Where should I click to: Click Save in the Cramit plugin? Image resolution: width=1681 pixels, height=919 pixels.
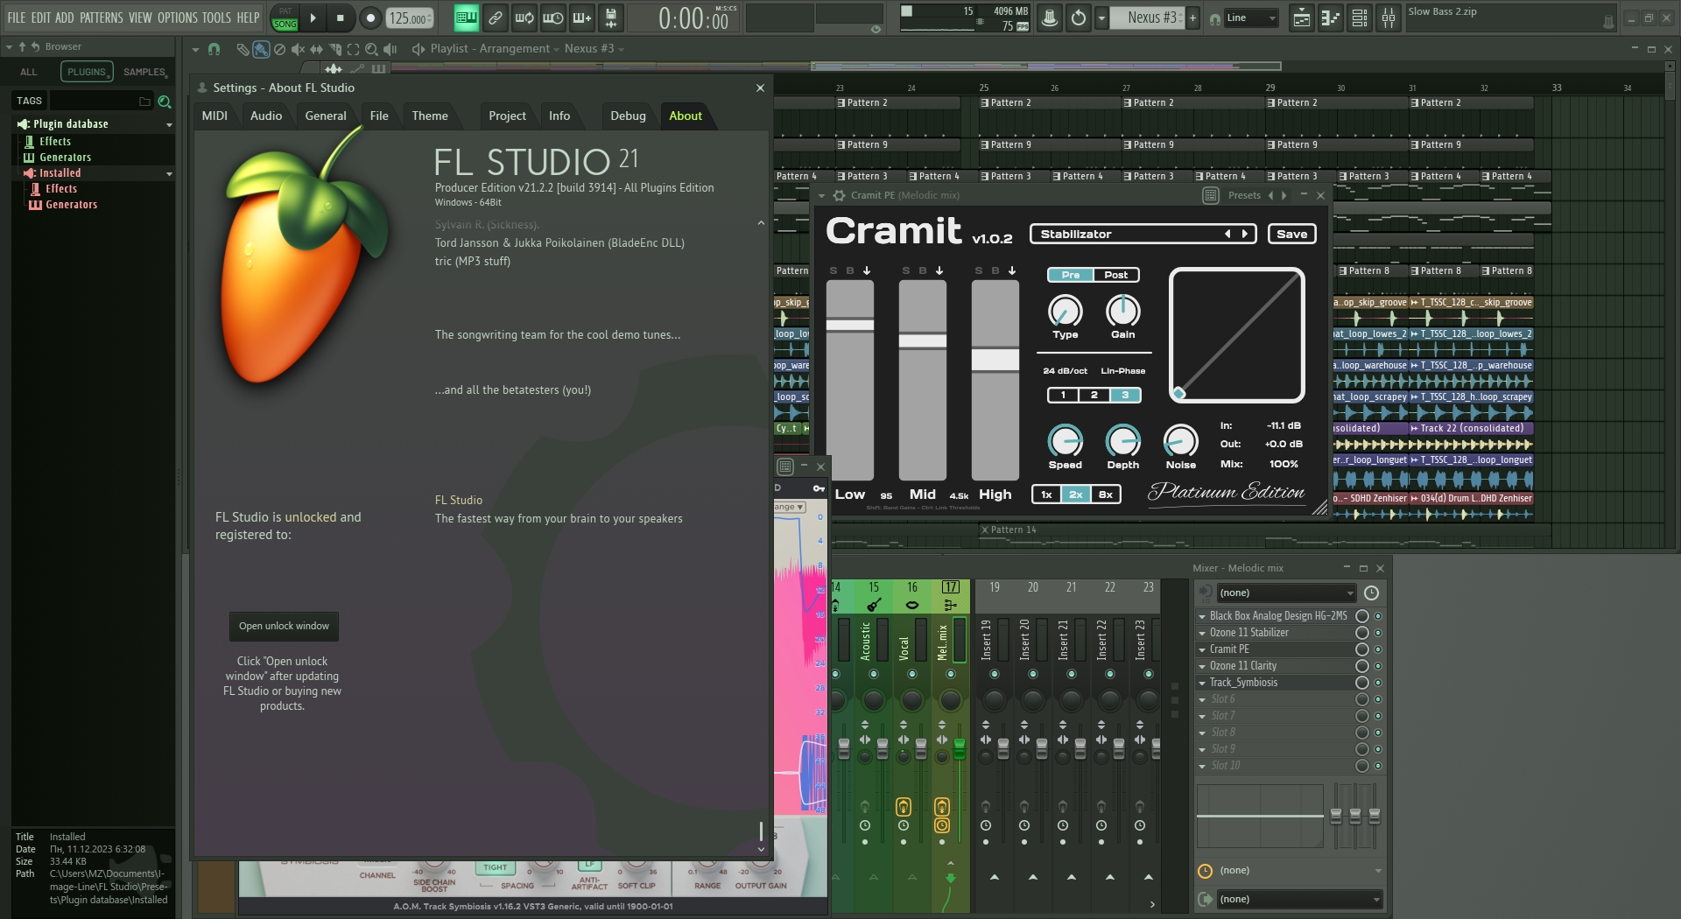pos(1291,234)
